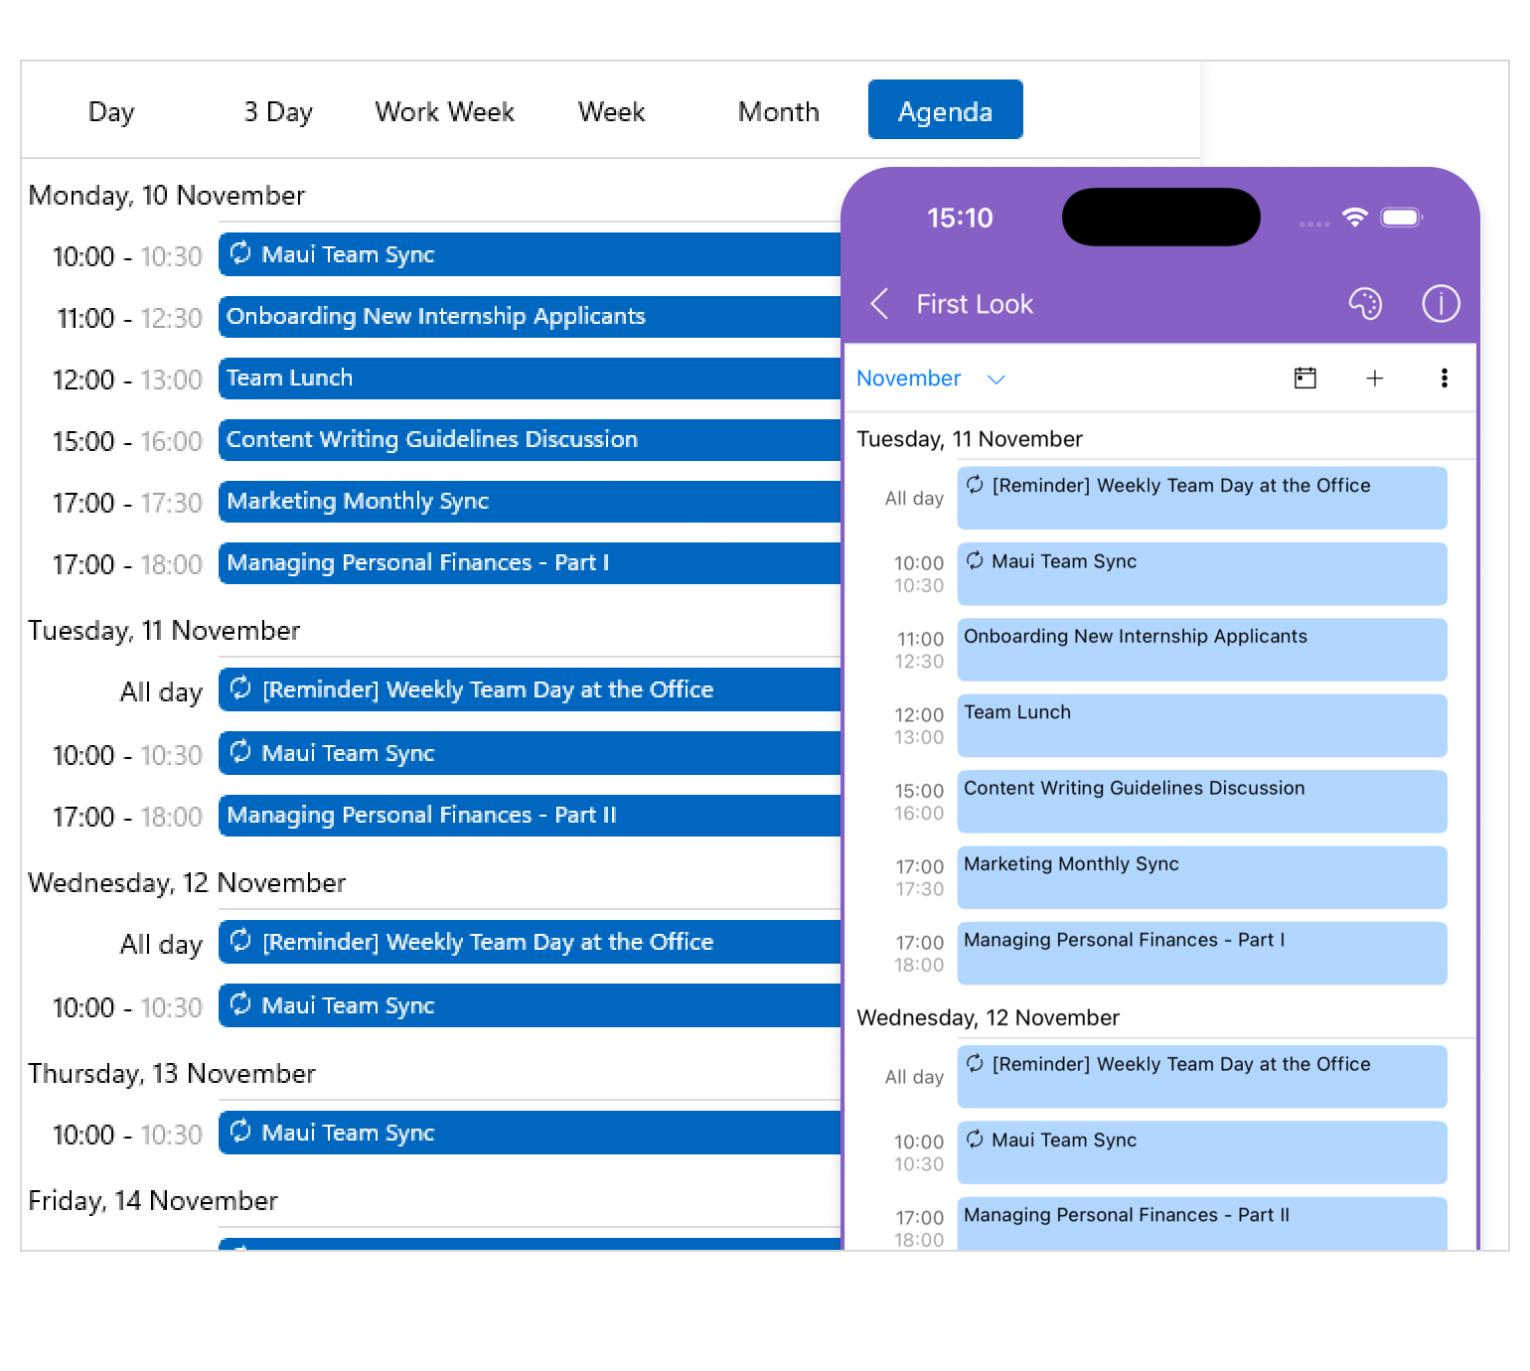1530x1371 pixels.
Task: Open the 3 Day view
Action: pyautogui.click(x=278, y=110)
